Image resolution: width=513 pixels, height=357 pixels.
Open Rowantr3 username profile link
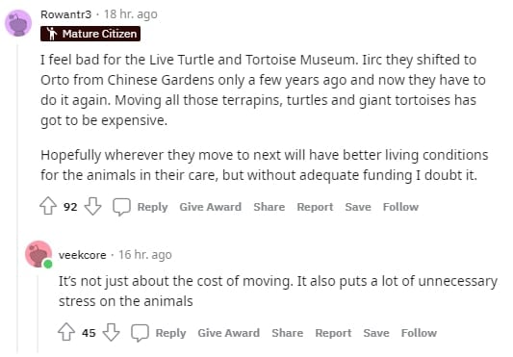(66, 14)
